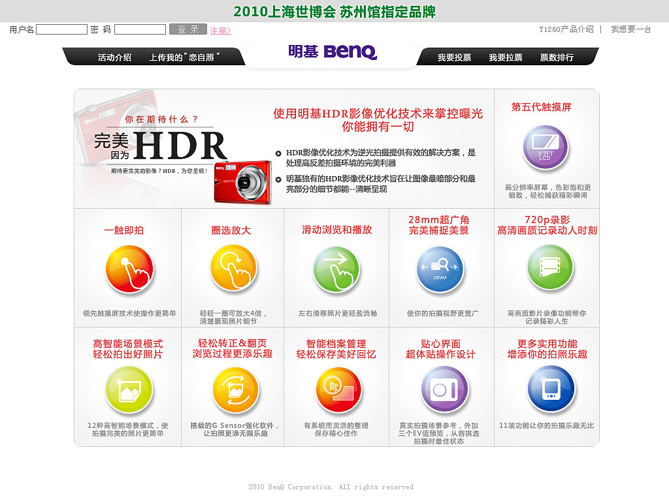Click the 明基独有的HDR影像优化技术 bullet text
Image resolution: width=669 pixels, height=501 pixels.
[381, 183]
